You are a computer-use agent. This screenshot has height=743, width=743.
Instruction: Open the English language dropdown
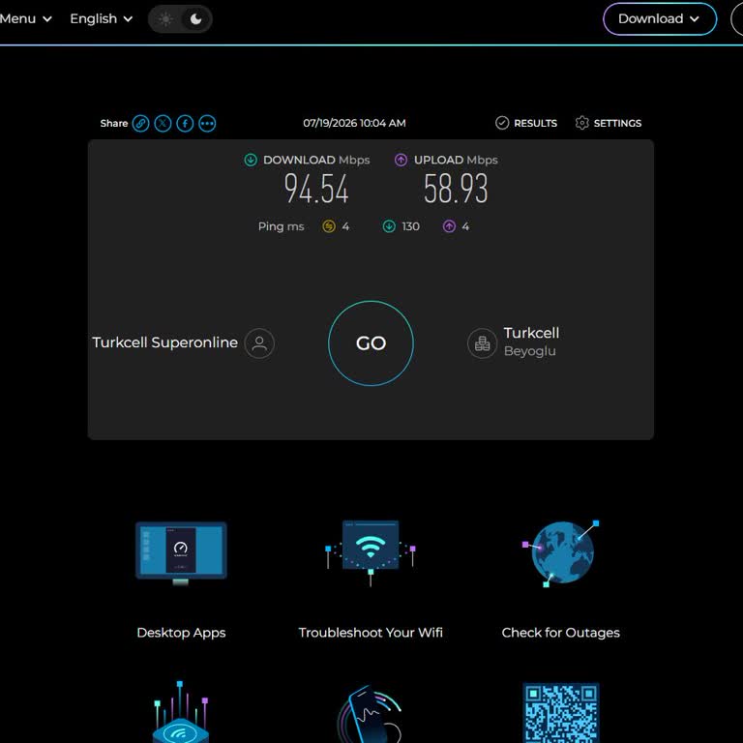[x=101, y=19]
